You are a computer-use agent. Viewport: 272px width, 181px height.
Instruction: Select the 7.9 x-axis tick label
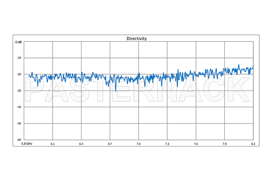click(x=224, y=143)
